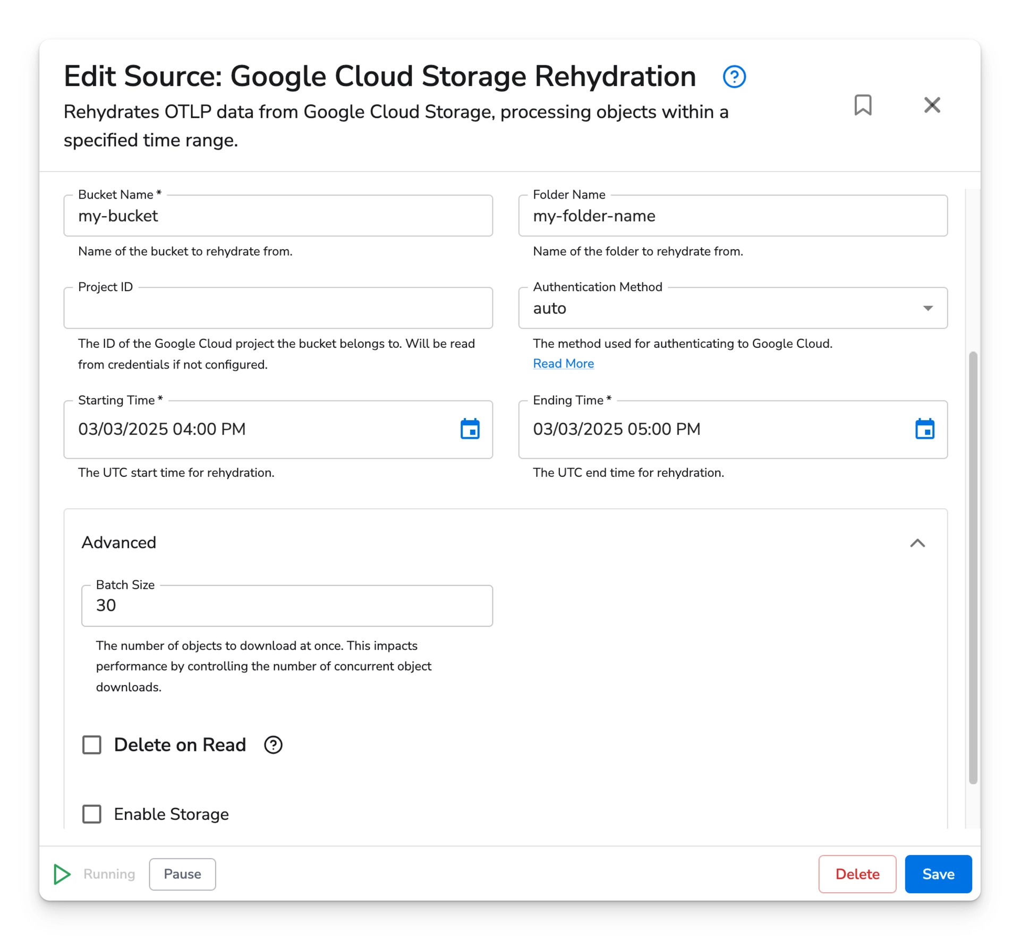Viewport: 1020px width, 940px height.
Task: Open help tooltip for Delete on Read
Action: click(273, 745)
